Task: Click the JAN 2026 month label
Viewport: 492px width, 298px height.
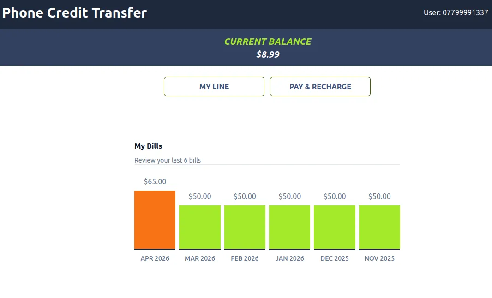Action: [x=290, y=258]
